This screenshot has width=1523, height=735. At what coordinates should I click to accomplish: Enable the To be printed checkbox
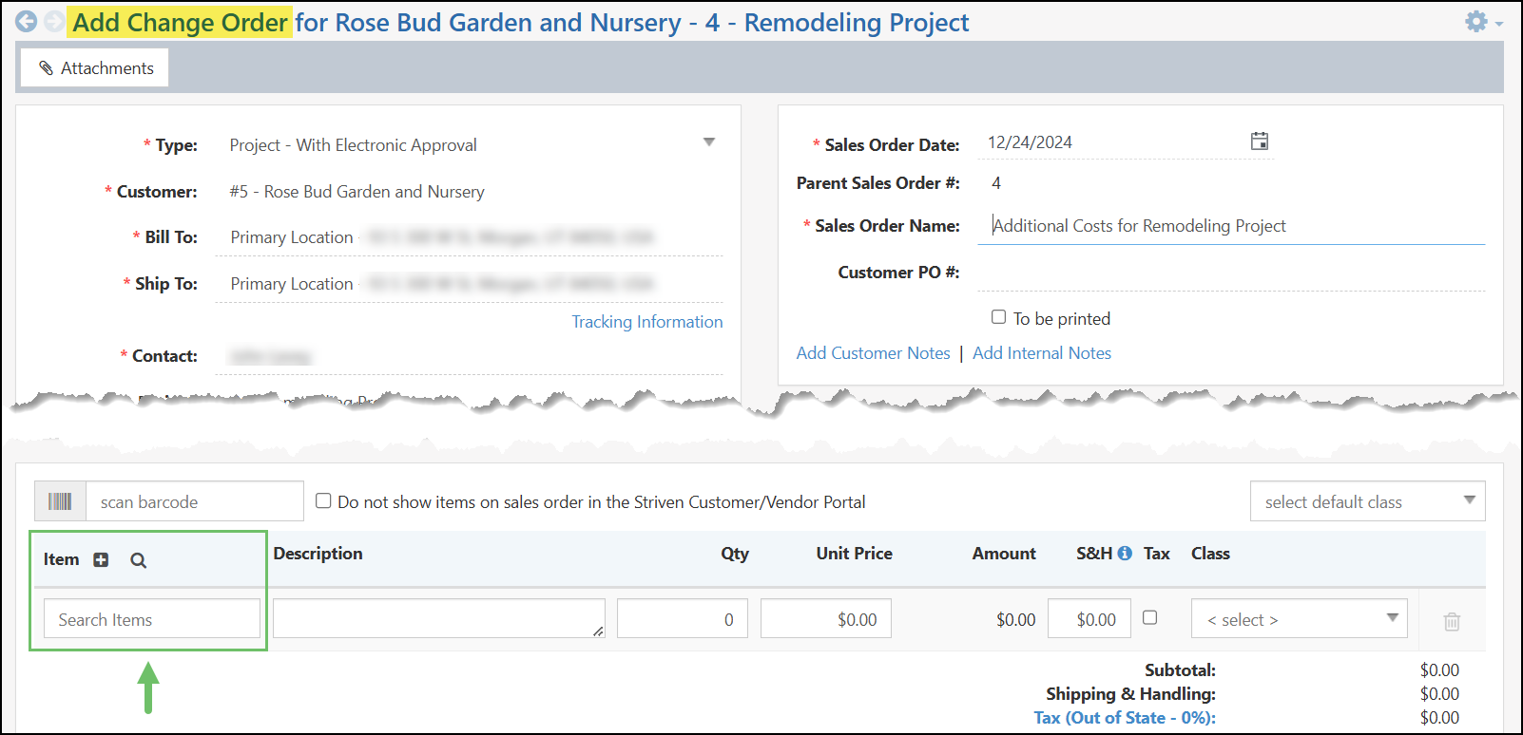click(998, 317)
